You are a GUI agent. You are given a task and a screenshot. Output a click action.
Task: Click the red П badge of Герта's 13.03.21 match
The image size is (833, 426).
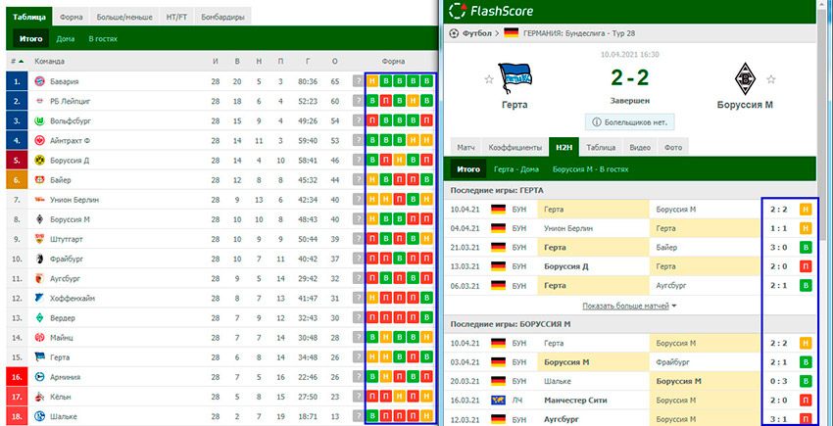click(x=806, y=266)
